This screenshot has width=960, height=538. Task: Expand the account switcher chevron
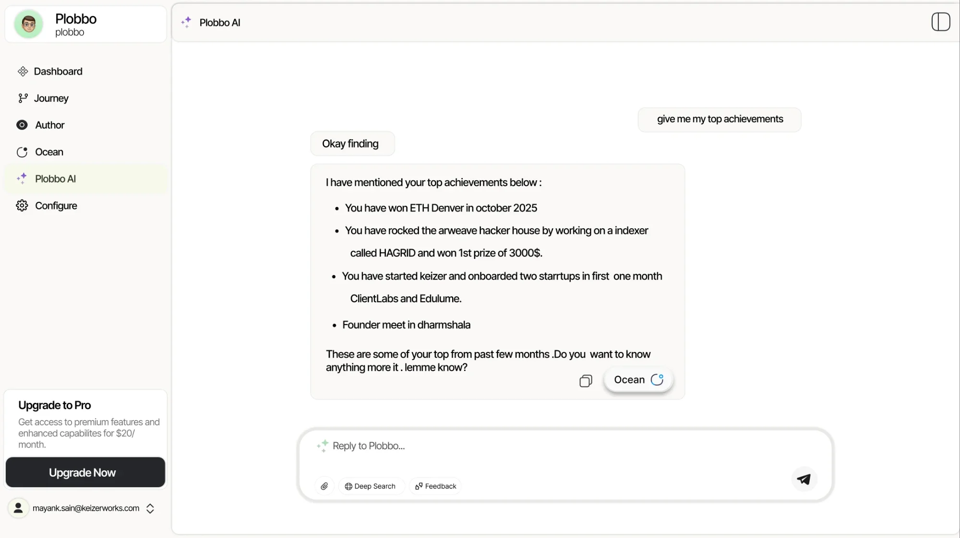[150, 508]
